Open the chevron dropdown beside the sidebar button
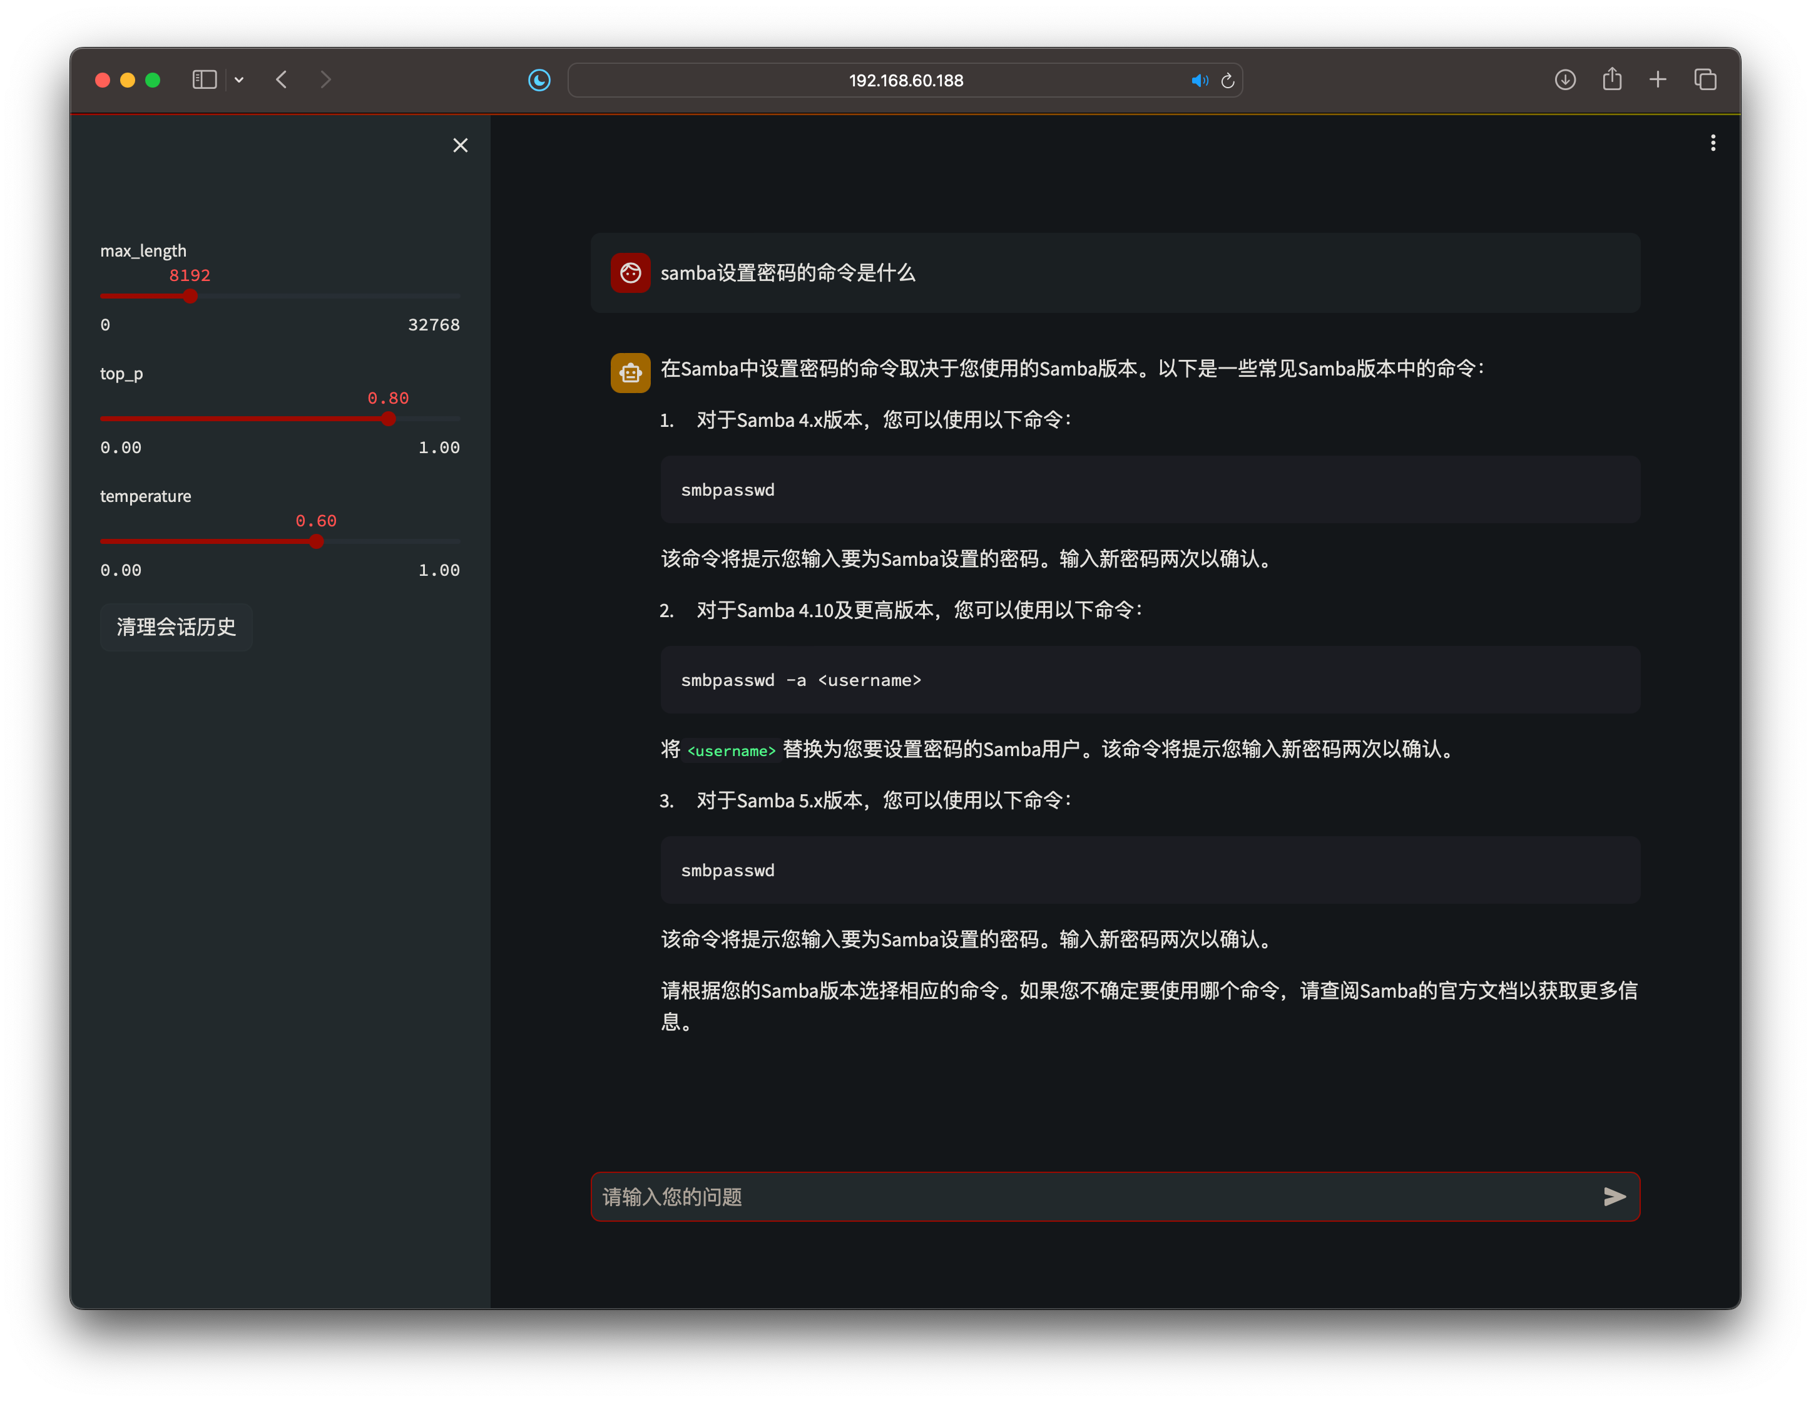 [240, 79]
